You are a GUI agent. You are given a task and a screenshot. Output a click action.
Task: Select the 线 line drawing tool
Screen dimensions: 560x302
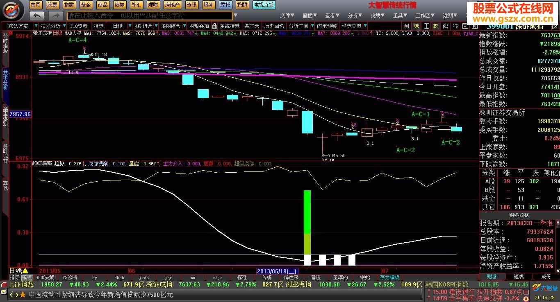pos(445,26)
